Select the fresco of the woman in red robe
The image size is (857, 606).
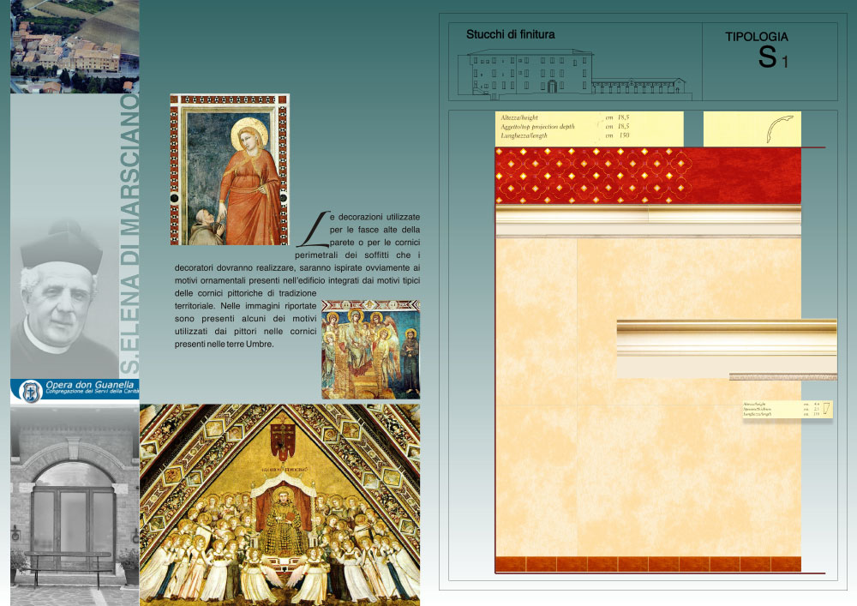(x=230, y=170)
